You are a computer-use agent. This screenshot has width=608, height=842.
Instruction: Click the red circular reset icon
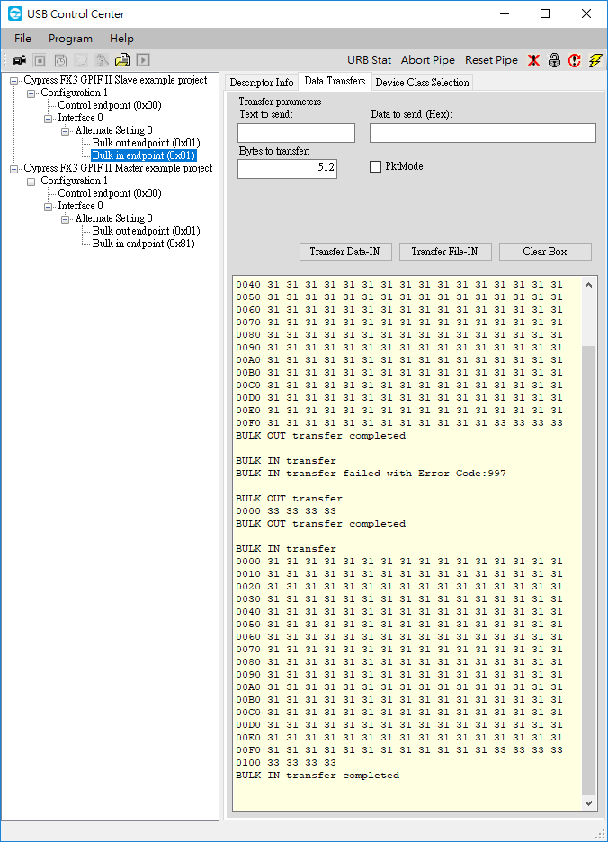coord(575,60)
